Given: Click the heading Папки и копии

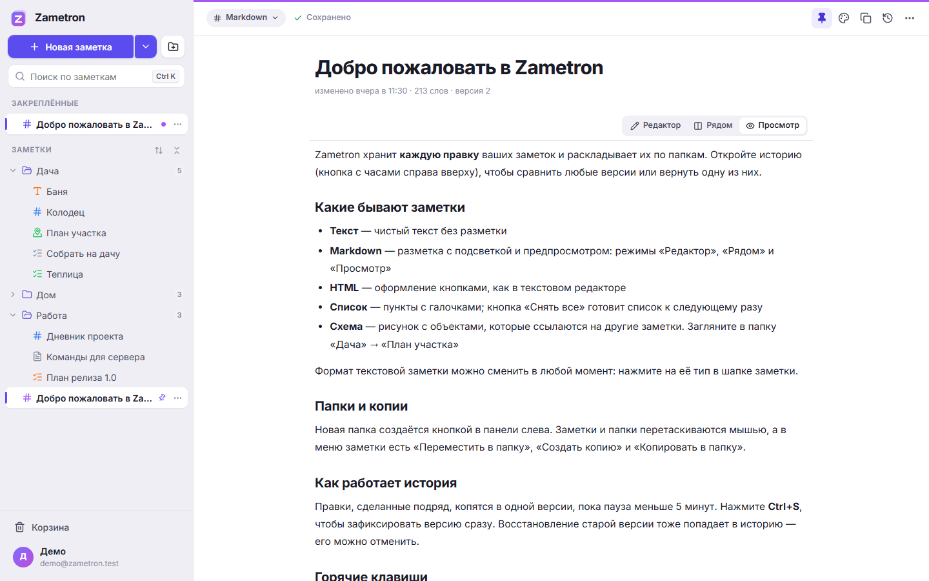Looking at the screenshot, I should [x=361, y=406].
